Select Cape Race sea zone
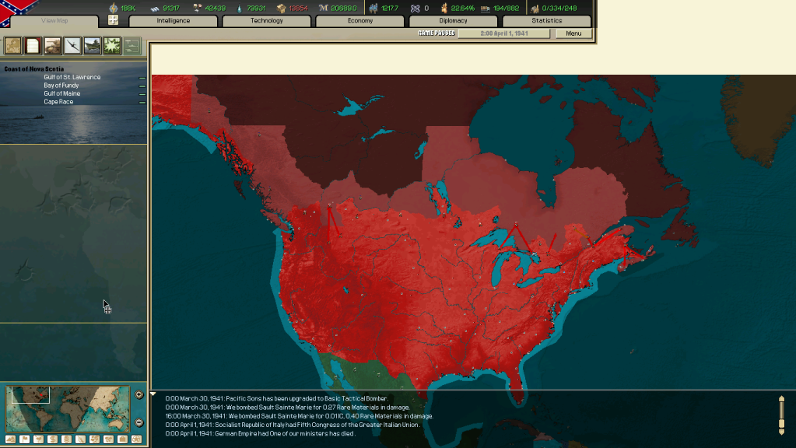 pos(58,101)
